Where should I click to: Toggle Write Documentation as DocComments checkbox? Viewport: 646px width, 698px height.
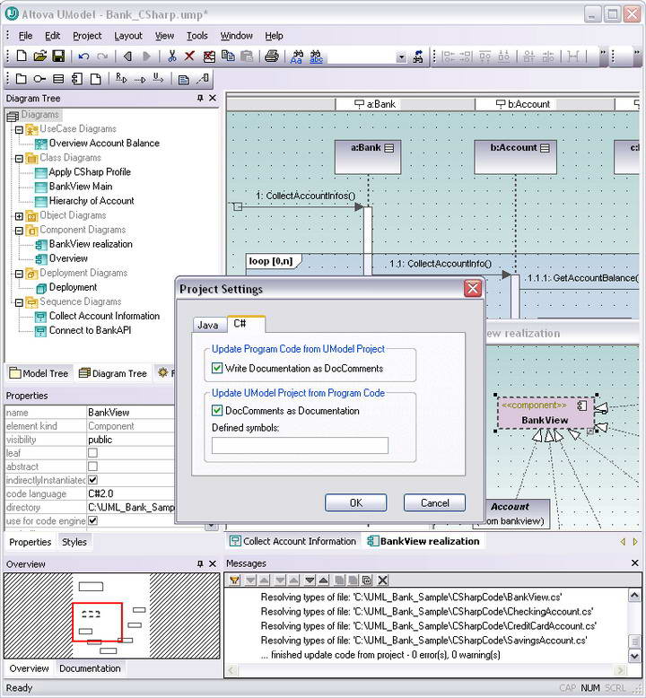(x=217, y=368)
